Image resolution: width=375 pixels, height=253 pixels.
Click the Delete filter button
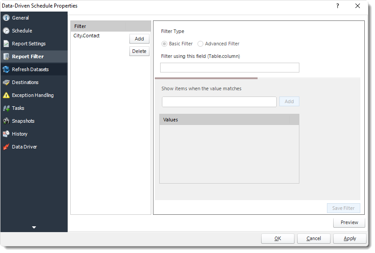[139, 51]
